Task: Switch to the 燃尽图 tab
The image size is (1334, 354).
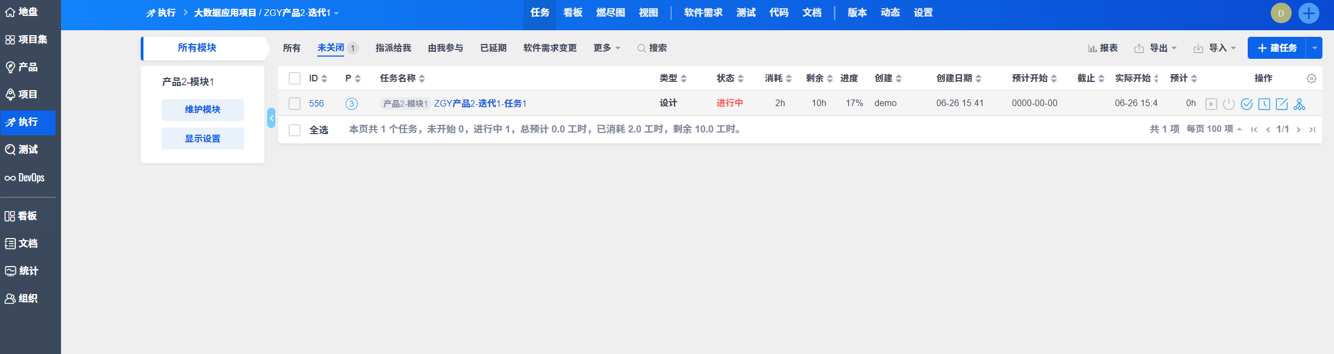Action: [x=611, y=13]
